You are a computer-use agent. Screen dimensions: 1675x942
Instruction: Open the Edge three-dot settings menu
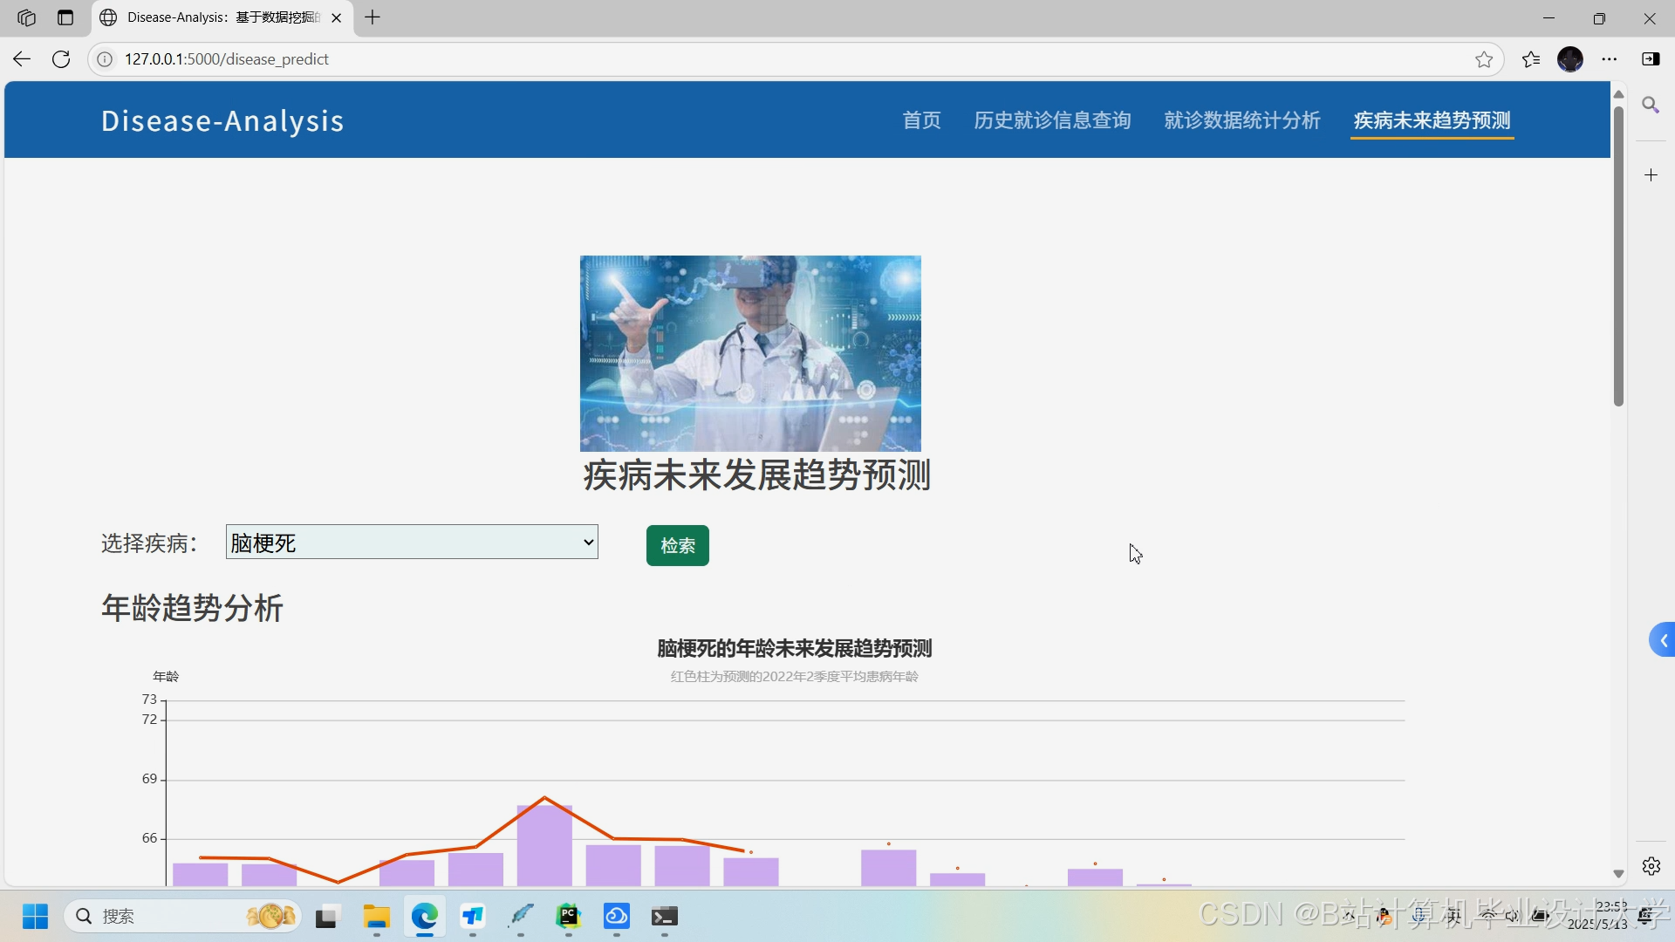(1610, 59)
